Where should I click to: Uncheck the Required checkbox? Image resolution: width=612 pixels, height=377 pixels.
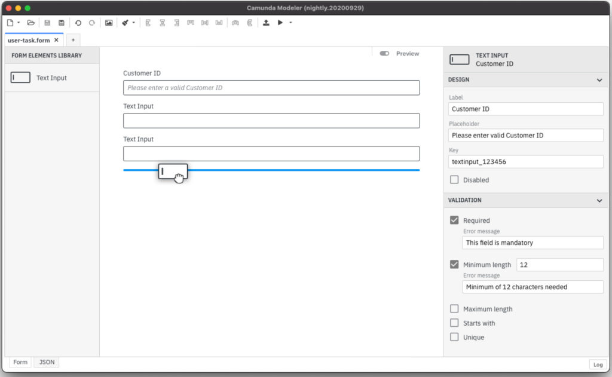[454, 220]
